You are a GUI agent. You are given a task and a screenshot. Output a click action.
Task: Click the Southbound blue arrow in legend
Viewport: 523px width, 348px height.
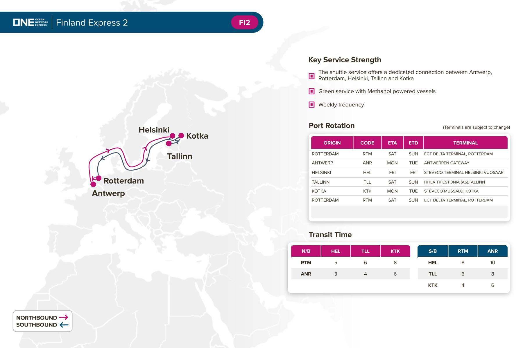point(64,325)
